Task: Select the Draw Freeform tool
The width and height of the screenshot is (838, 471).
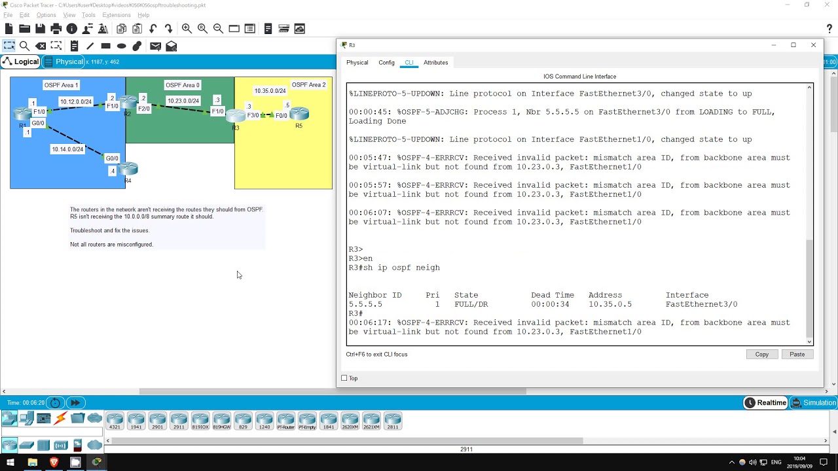Action: [x=137, y=46]
